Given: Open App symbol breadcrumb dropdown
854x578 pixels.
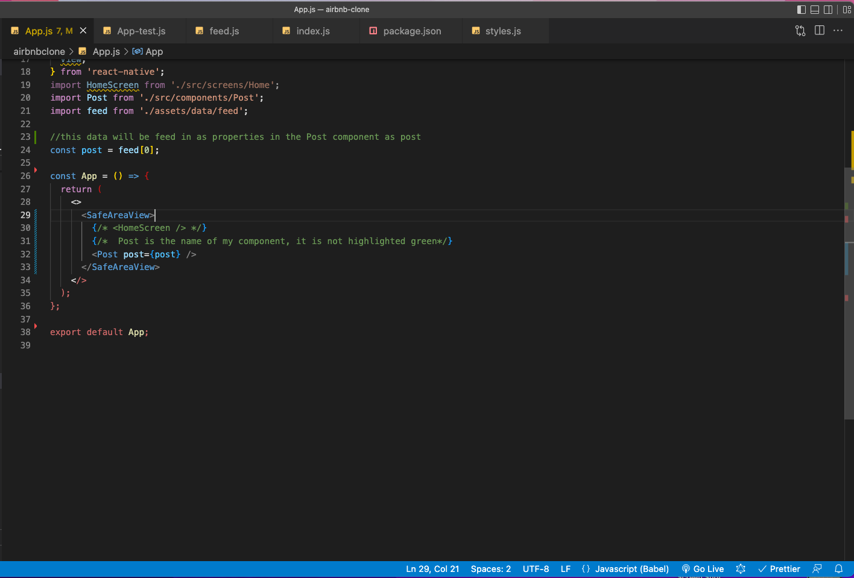Looking at the screenshot, I should (154, 52).
